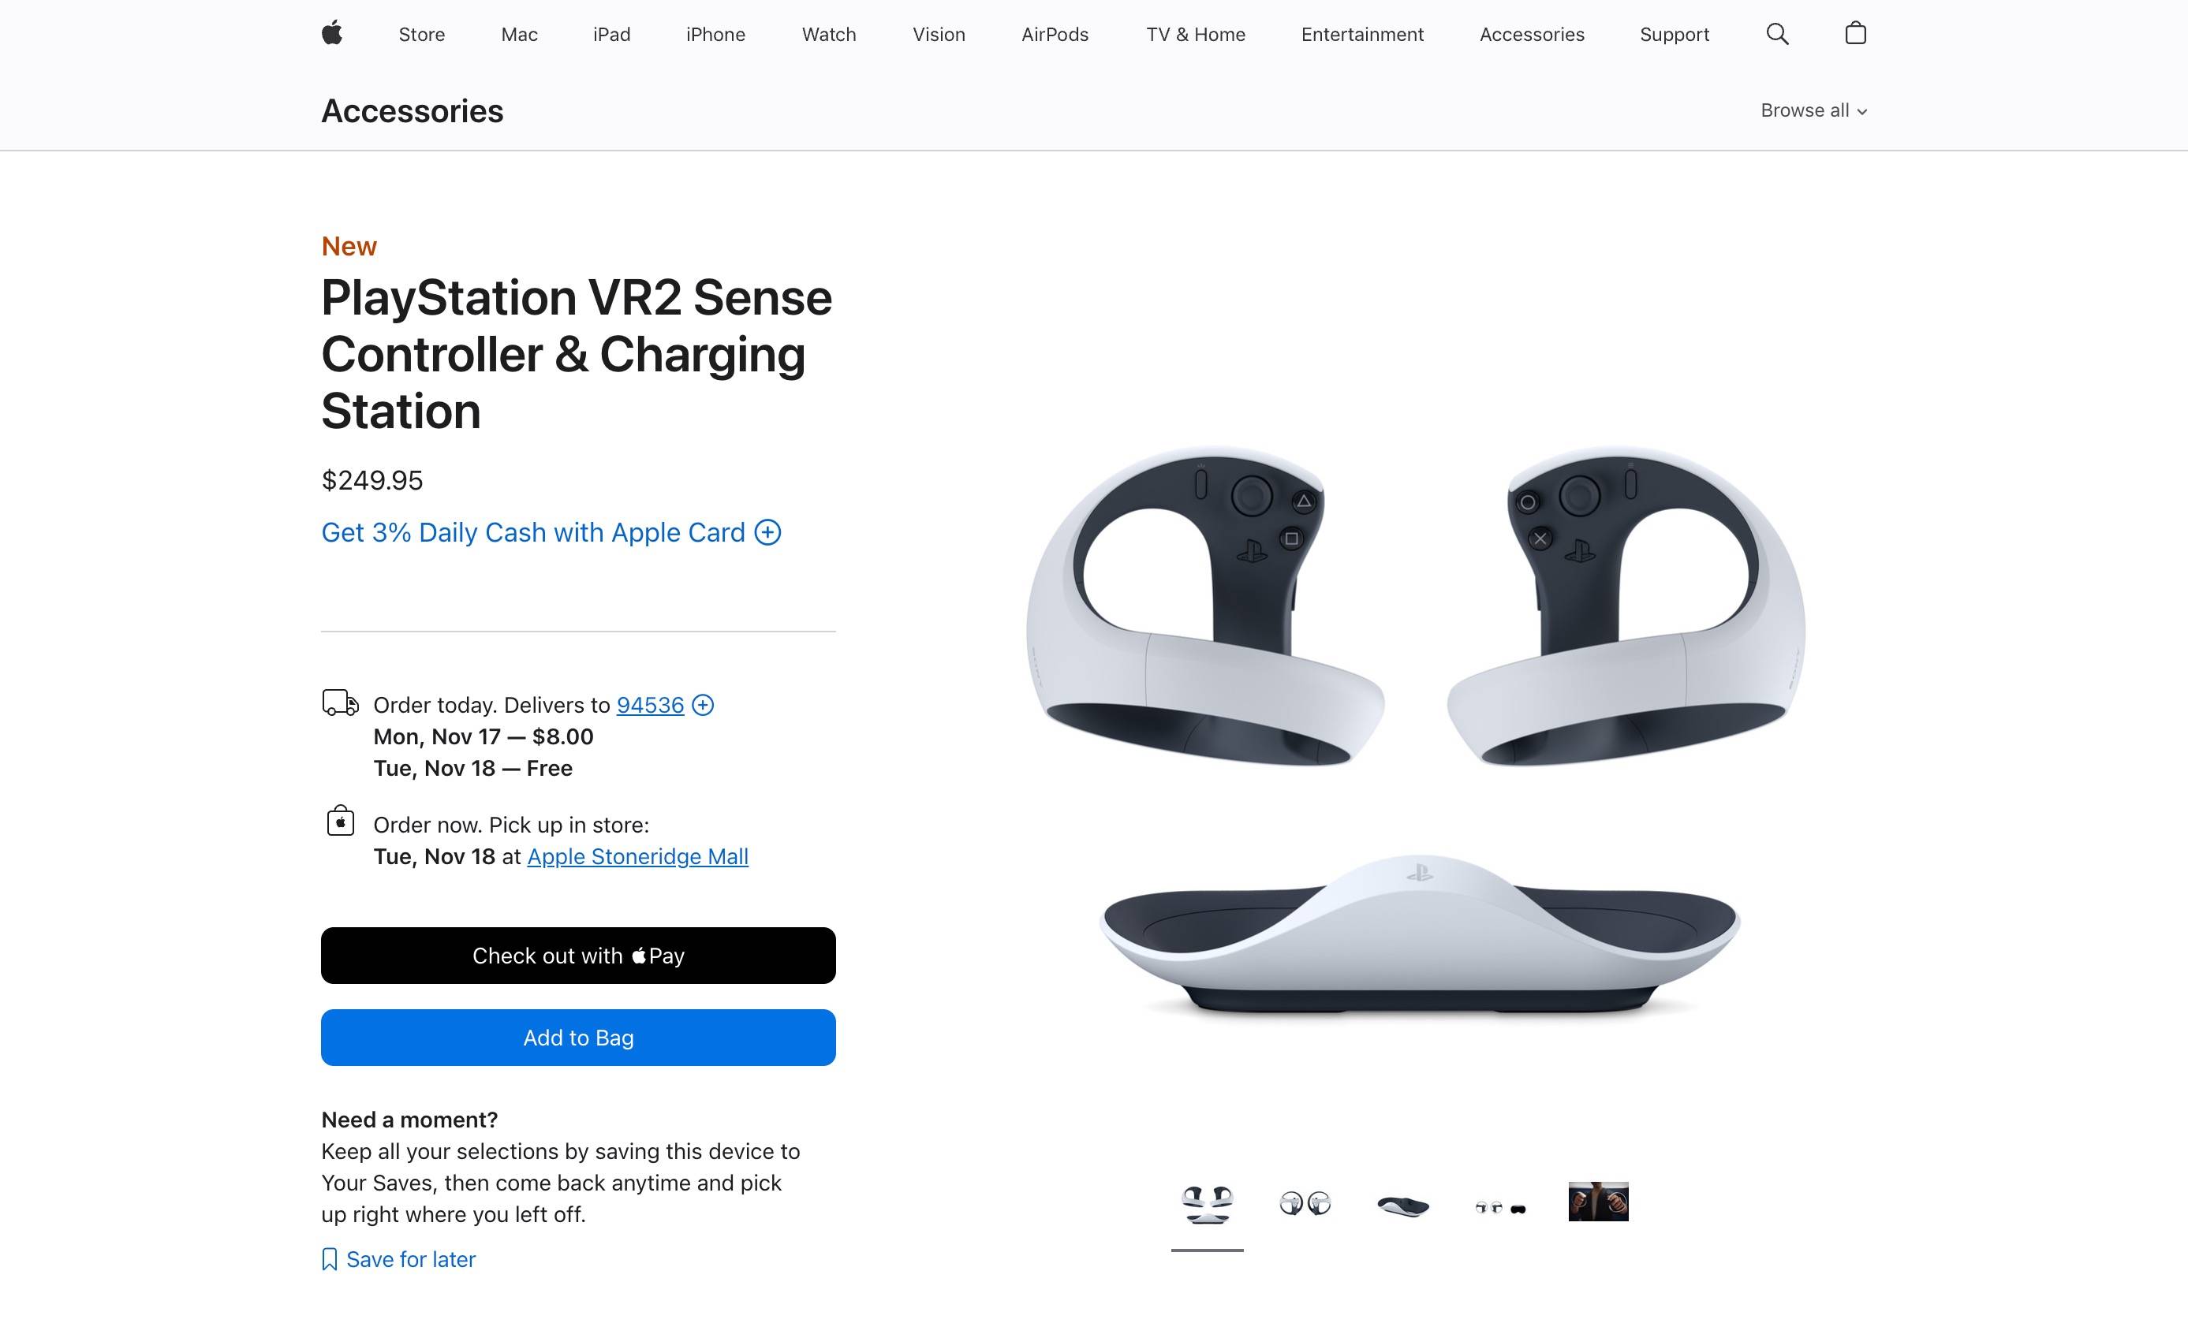The width and height of the screenshot is (2188, 1323).
Task: Change delivery ZIP code 94536
Action: click(x=650, y=705)
